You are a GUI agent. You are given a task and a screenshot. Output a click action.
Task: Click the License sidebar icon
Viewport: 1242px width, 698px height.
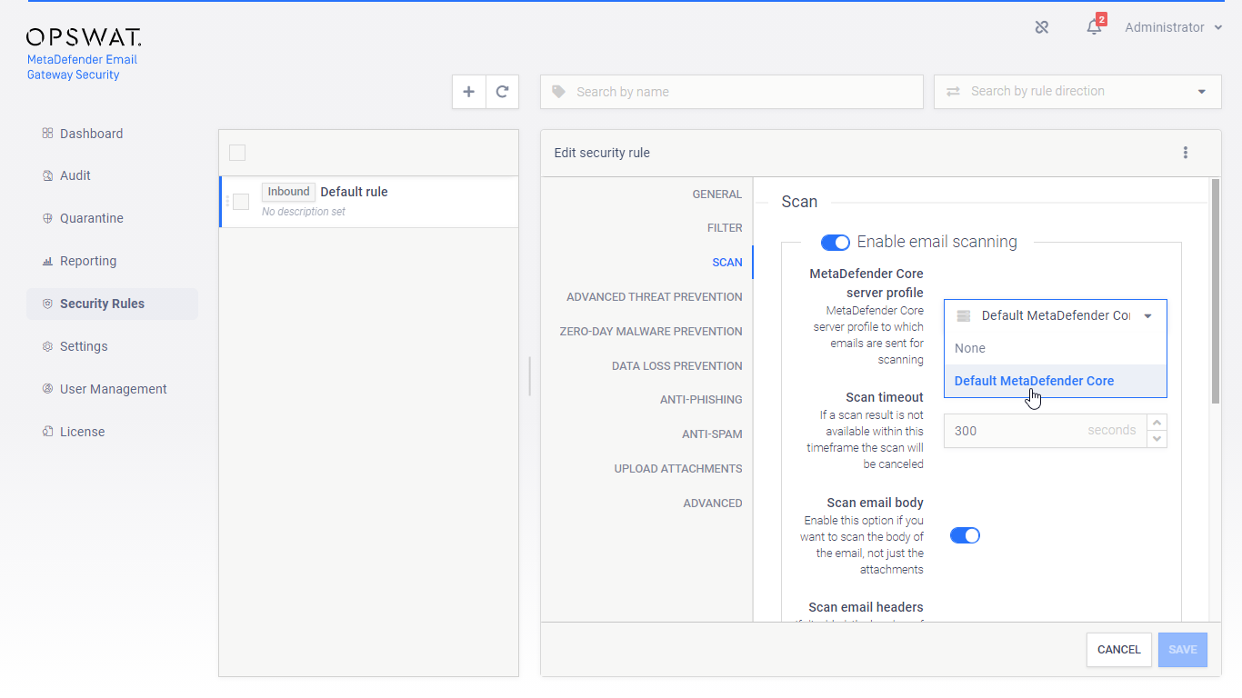47,432
